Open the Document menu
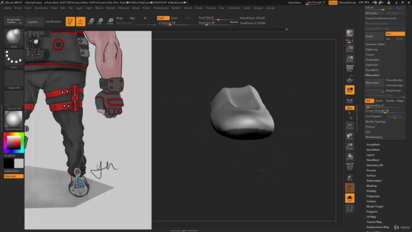This screenshot has height=232, width=412. point(41,8)
